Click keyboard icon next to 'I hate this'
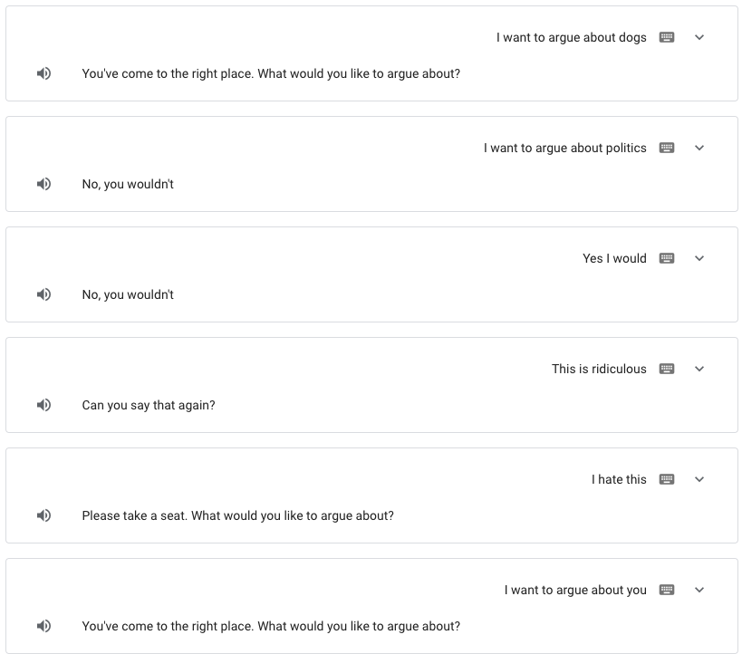 tap(667, 479)
